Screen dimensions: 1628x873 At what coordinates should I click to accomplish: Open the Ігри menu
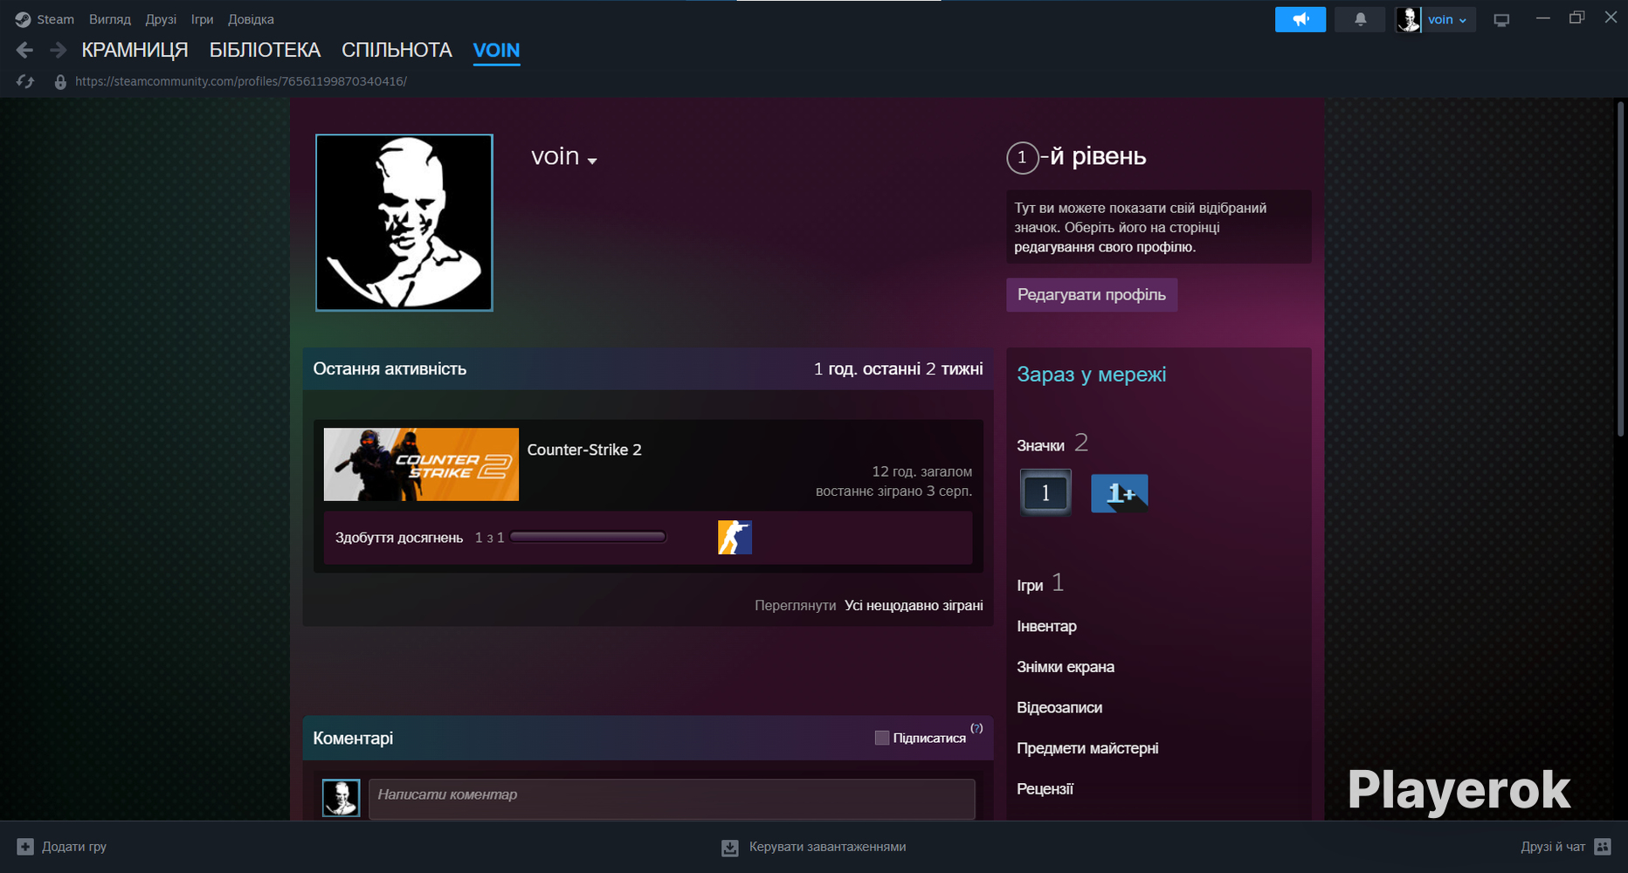(202, 19)
